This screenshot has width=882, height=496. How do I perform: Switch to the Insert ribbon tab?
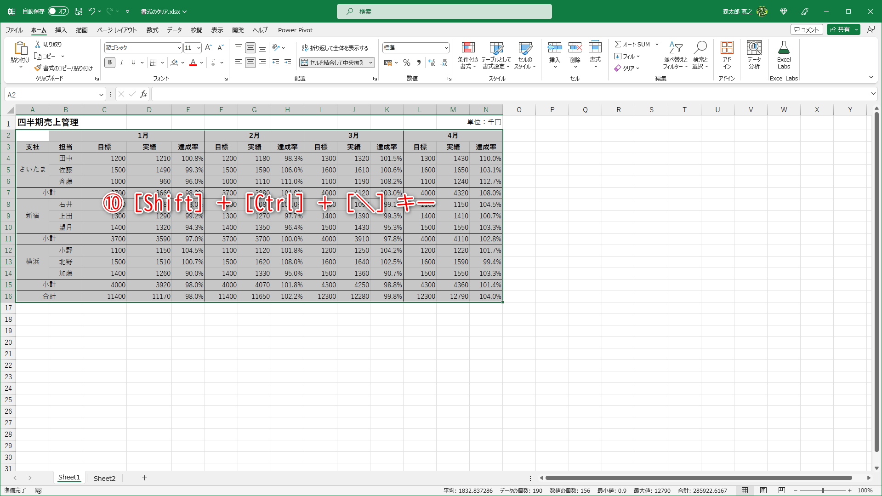[x=61, y=30]
